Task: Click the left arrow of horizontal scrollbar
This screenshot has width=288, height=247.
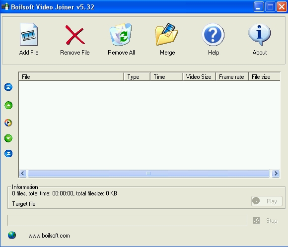Action: (23, 173)
